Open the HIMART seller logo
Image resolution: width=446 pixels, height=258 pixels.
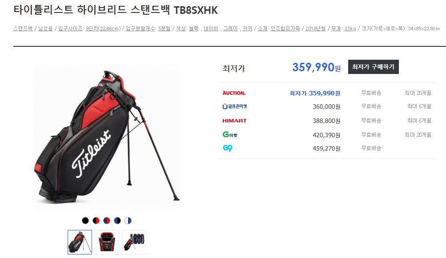coord(234,121)
